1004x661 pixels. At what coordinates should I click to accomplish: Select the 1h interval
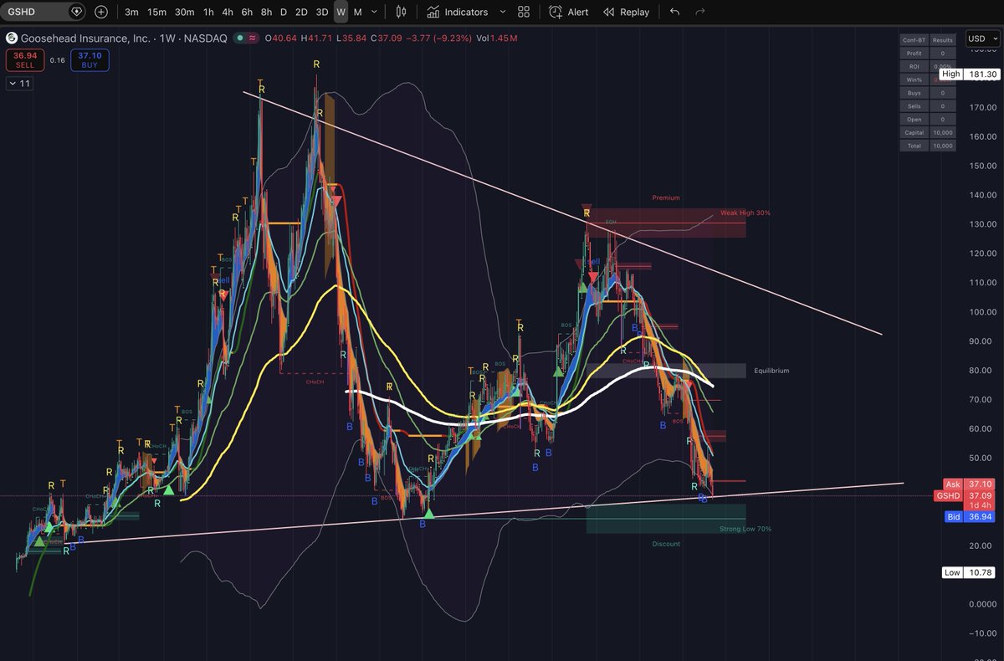(x=207, y=12)
